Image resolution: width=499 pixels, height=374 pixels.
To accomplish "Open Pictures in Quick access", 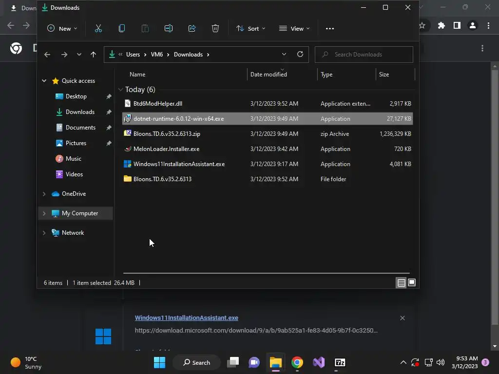I will (x=76, y=143).
